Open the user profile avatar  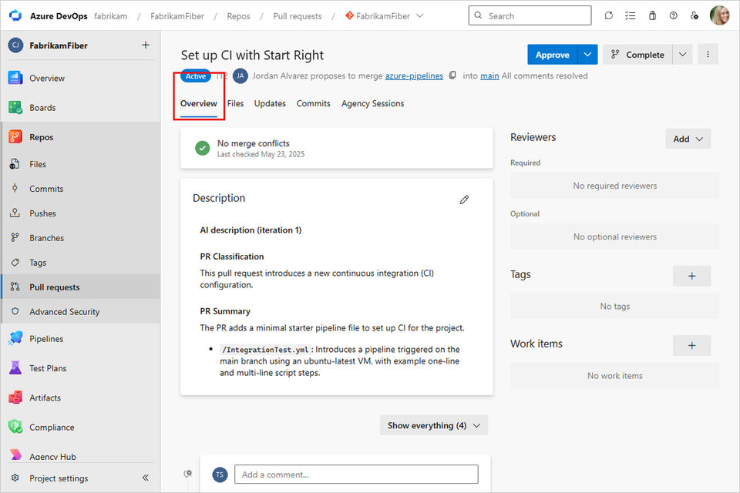tap(720, 15)
